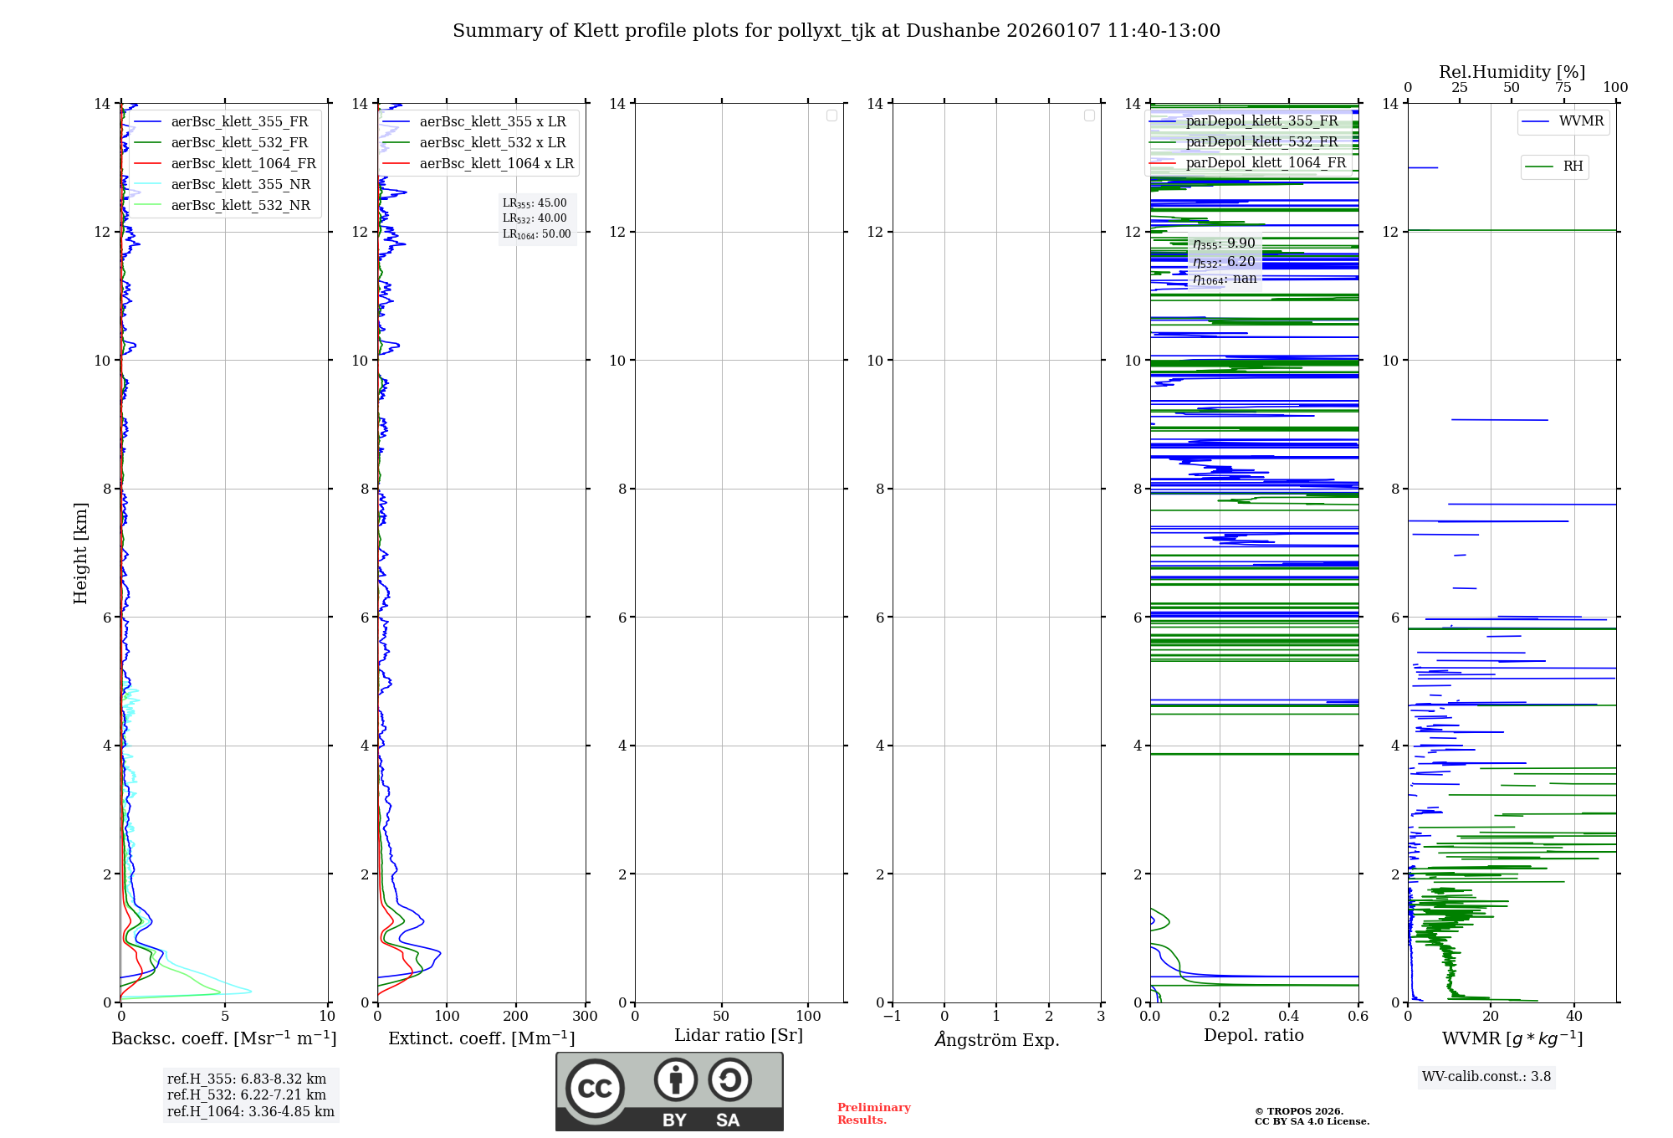
Task: Click the empty legend box in the Ångström panel
Action: 1089,115
